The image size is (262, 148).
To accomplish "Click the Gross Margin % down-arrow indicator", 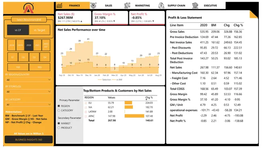I will 114,21.
